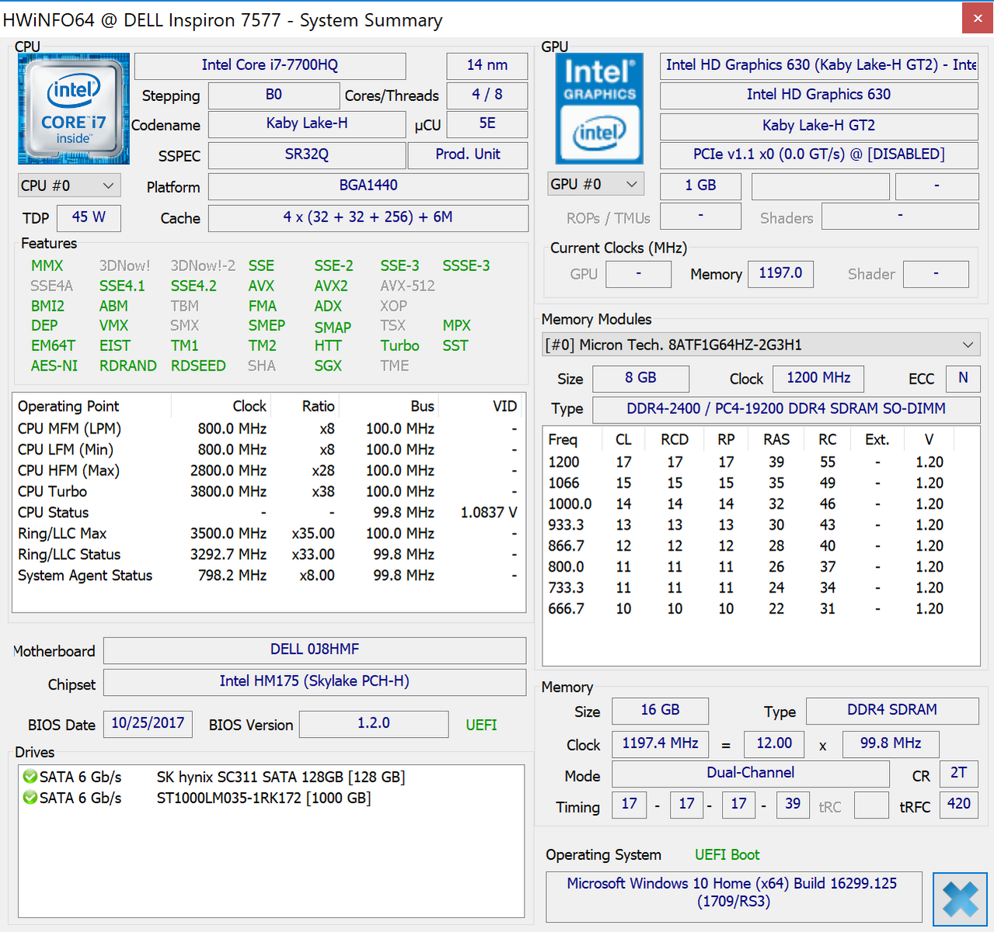The width and height of the screenshot is (994, 932).
Task: Click the 1197.0 GPU memory clock value
Action: point(781,273)
